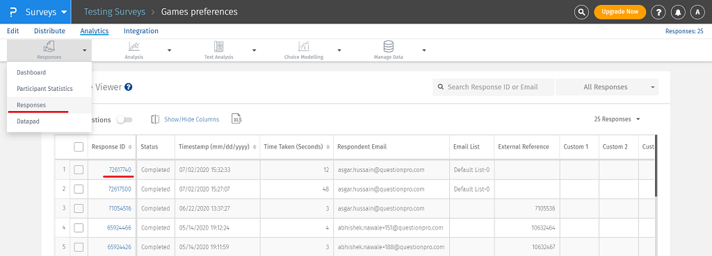Open response ID 72617740 link

pos(120,170)
